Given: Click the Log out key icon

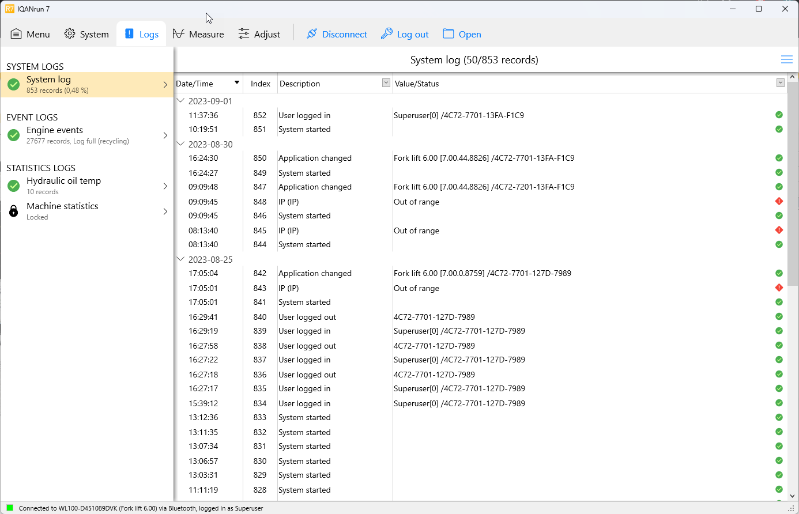Looking at the screenshot, I should point(387,34).
